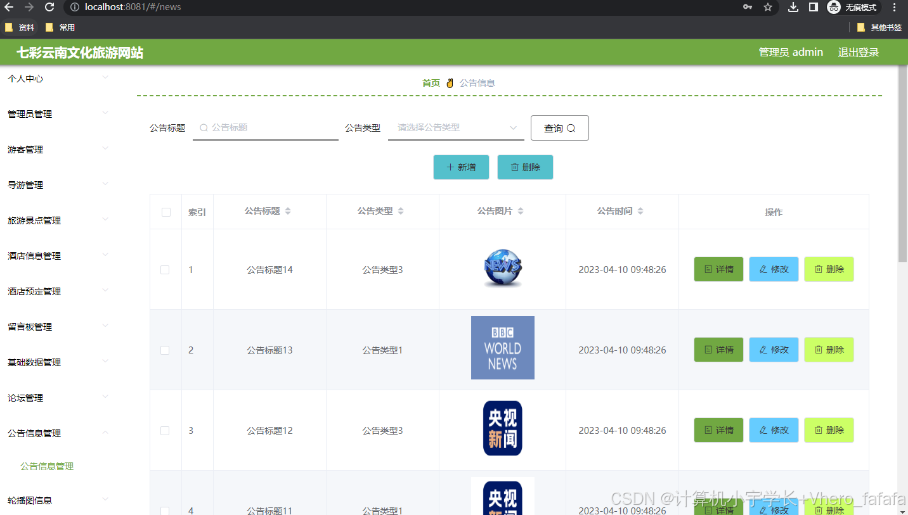Click the plus icon on 新增 button
The image size is (908, 515).
(x=449, y=167)
